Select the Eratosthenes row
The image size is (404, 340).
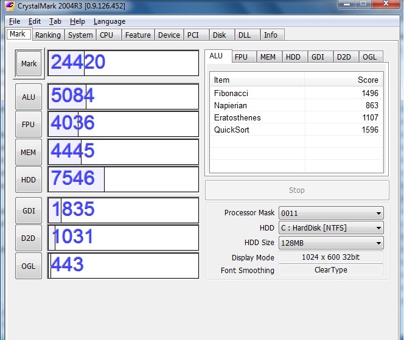296,117
